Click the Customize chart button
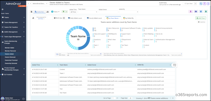211x101 pixels. 201,22
